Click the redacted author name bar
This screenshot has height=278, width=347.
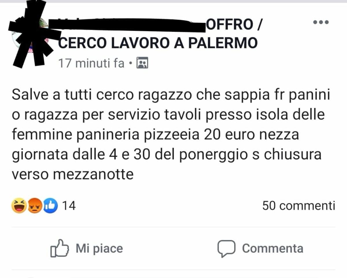127,24
